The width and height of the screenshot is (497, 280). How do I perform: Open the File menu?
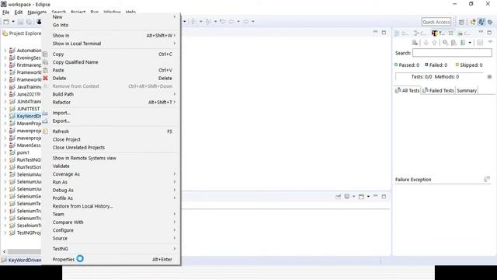[x=5, y=12]
